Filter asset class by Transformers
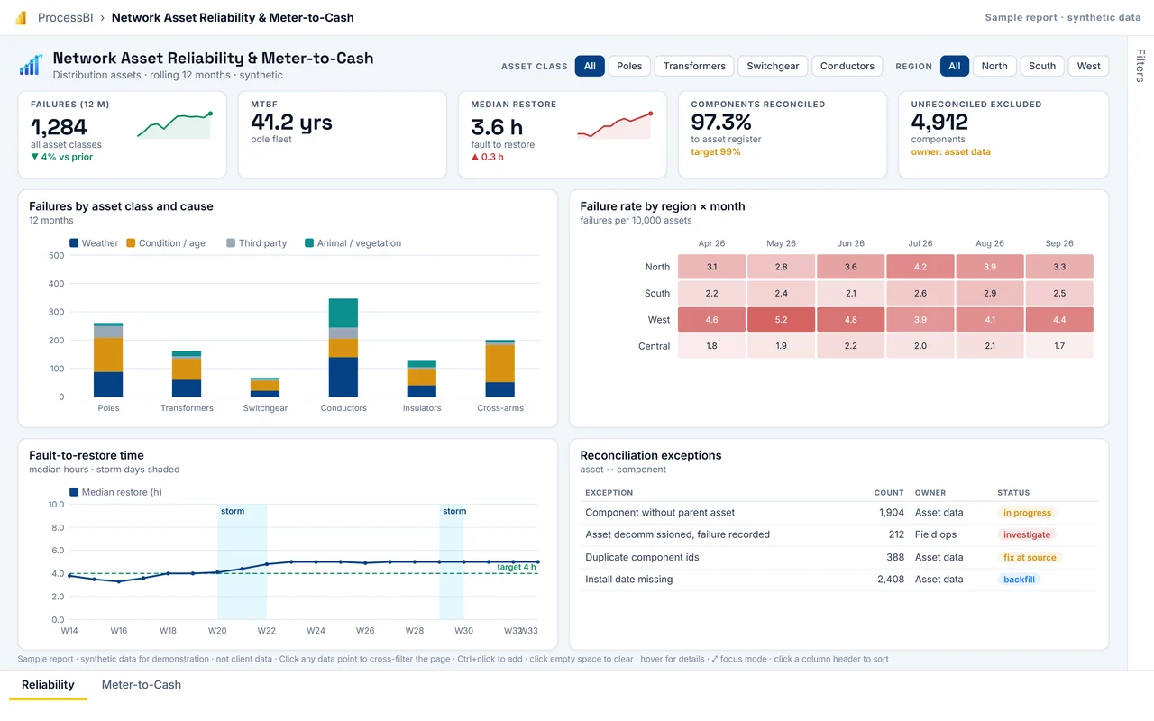 click(x=694, y=66)
